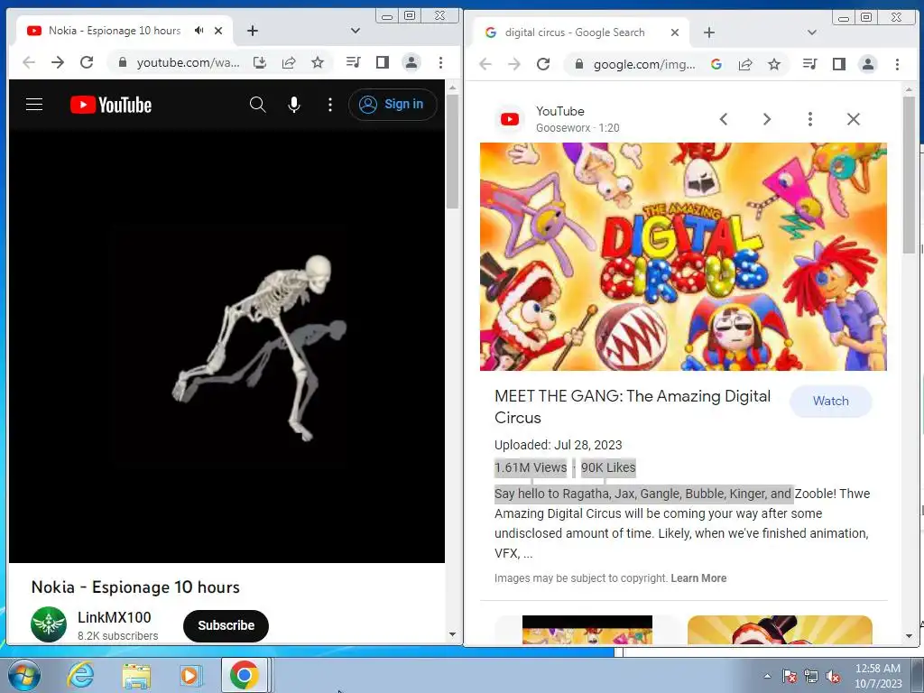Open YouTube settings three-dot menu

tap(330, 105)
